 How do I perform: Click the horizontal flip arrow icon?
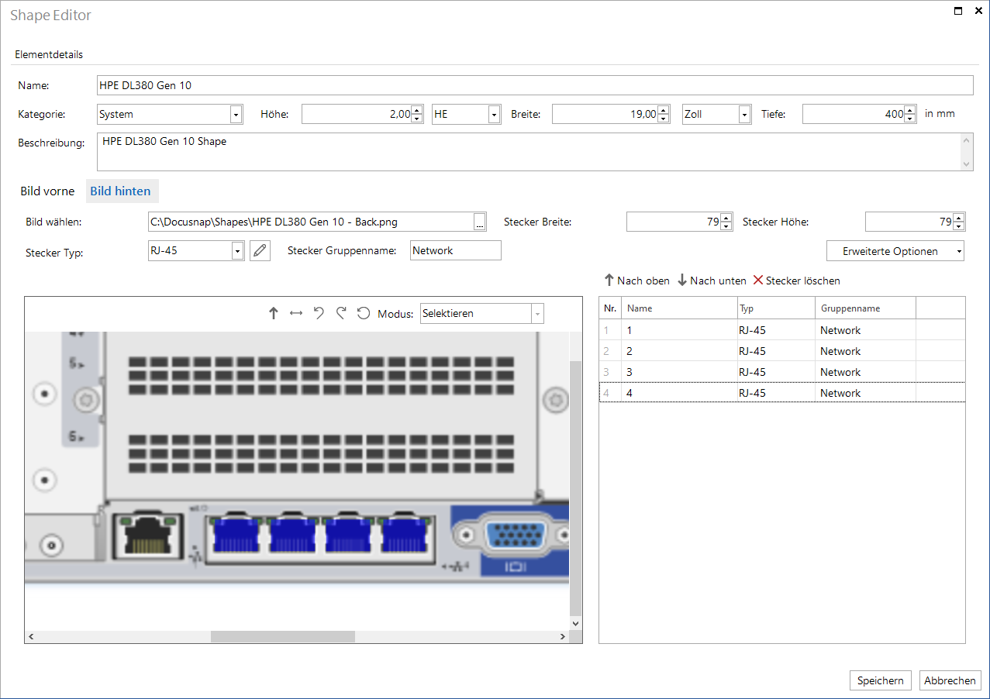pos(296,313)
